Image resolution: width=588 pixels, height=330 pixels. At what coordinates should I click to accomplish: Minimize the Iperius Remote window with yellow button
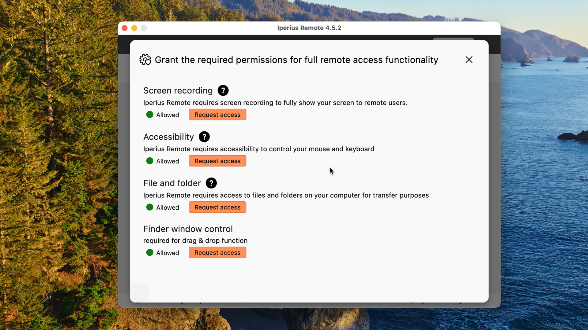[x=134, y=28]
